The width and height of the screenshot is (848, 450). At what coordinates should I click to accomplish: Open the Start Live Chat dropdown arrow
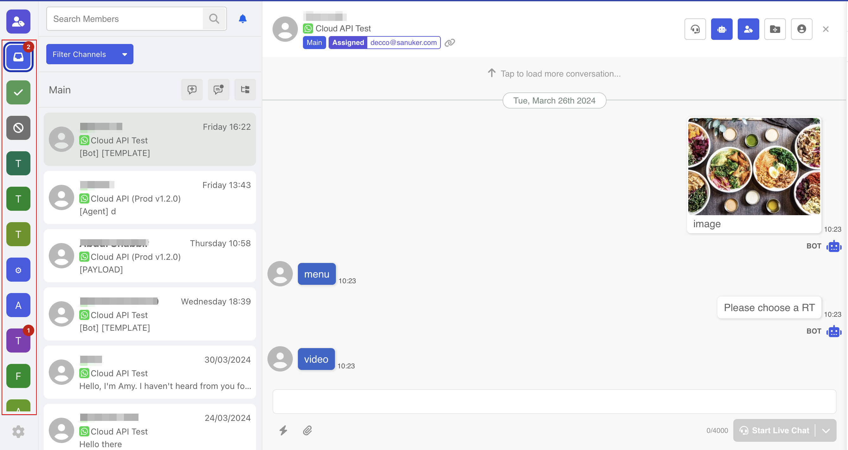[826, 430]
